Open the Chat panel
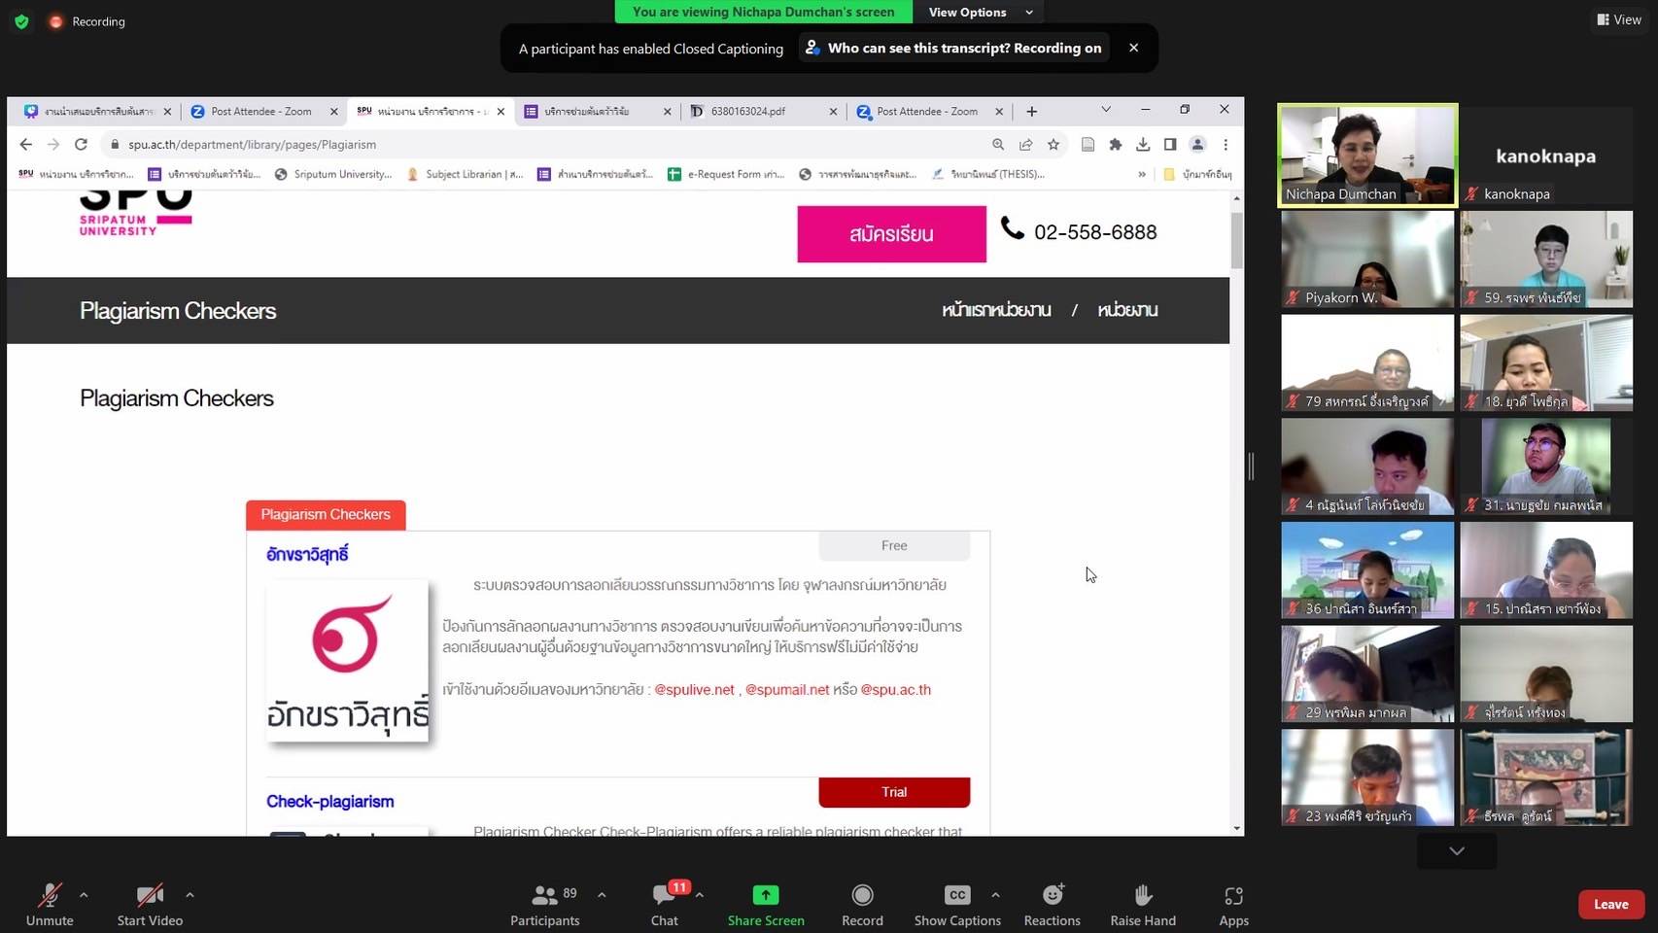1658x933 pixels. point(665,895)
